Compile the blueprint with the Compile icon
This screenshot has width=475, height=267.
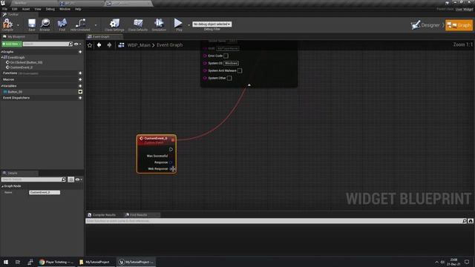7,24
